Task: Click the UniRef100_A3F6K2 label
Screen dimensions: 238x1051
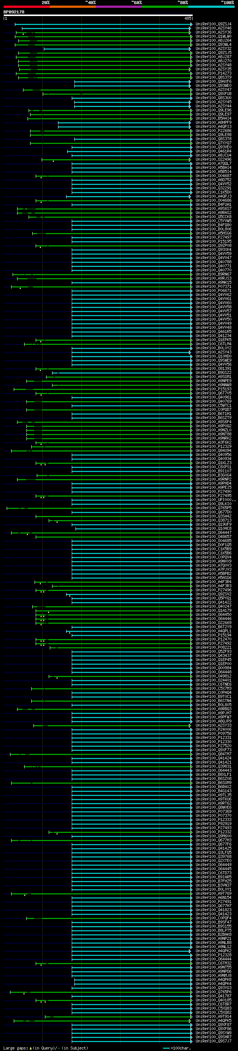Action: coord(213,442)
